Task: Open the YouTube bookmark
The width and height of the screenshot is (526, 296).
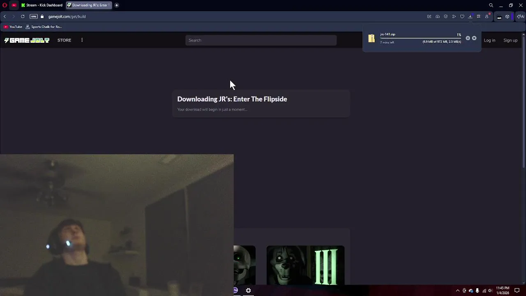Action: (x=13, y=27)
